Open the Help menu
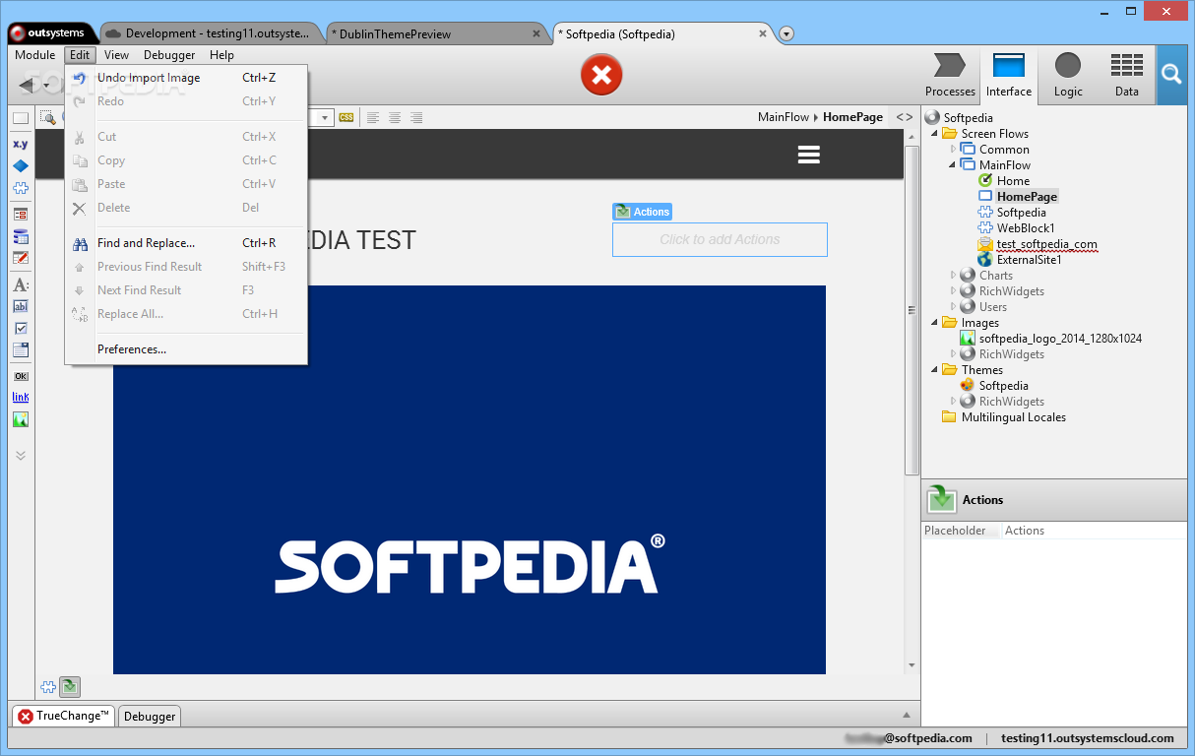The height and width of the screenshot is (756, 1195). point(221,55)
